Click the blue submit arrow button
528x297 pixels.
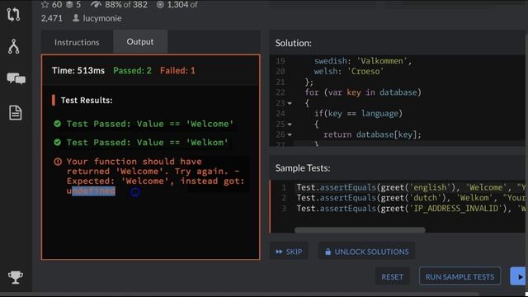point(519,276)
